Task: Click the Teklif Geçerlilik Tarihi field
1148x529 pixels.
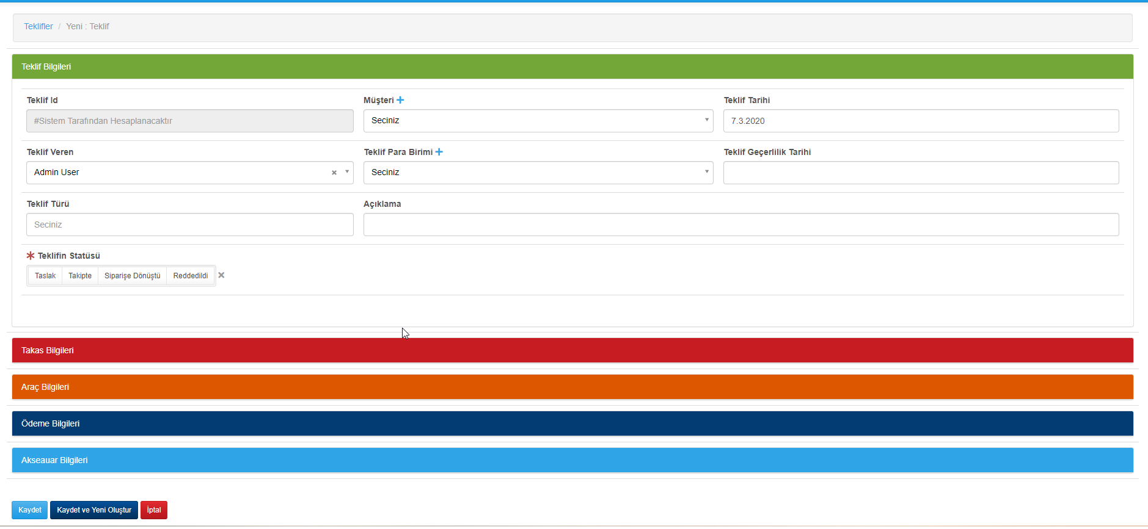Action: click(921, 173)
